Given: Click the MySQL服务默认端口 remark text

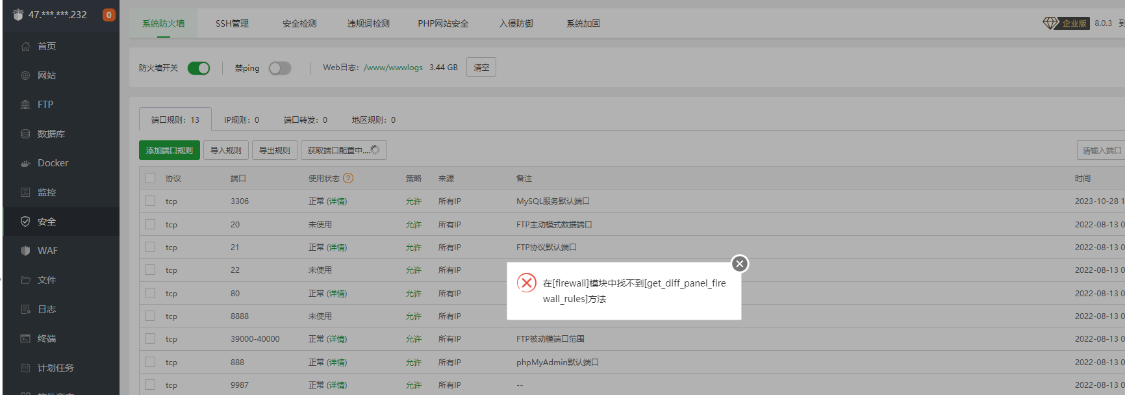Looking at the screenshot, I should tap(553, 201).
